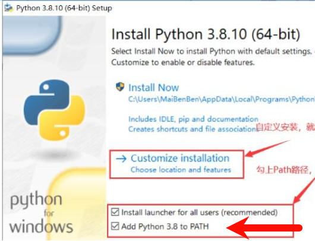Click the Python setup icon in title bar

click(9, 8)
